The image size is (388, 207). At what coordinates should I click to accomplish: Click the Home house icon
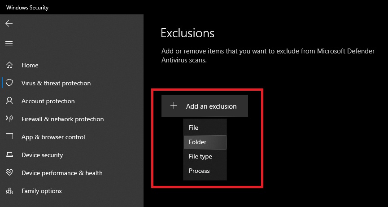click(9, 65)
